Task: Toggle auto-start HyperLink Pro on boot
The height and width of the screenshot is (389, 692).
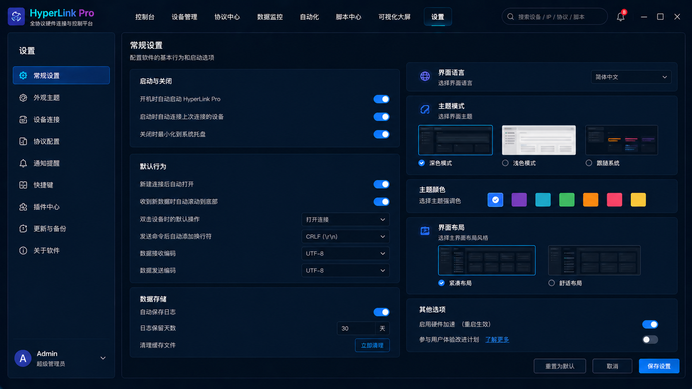Action: pyautogui.click(x=381, y=99)
